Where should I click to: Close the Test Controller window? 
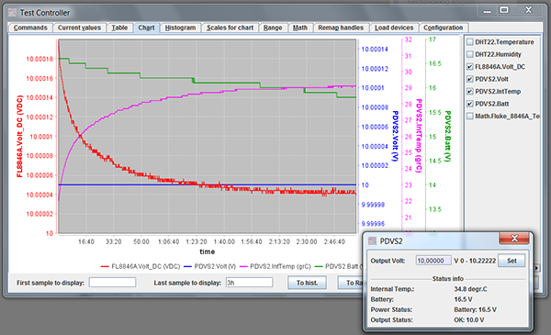click(x=529, y=10)
